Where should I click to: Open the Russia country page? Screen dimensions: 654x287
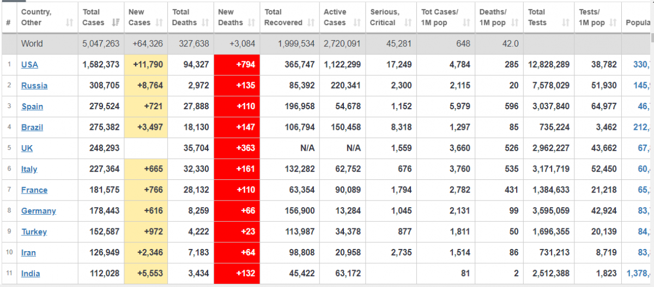[34, 85]
